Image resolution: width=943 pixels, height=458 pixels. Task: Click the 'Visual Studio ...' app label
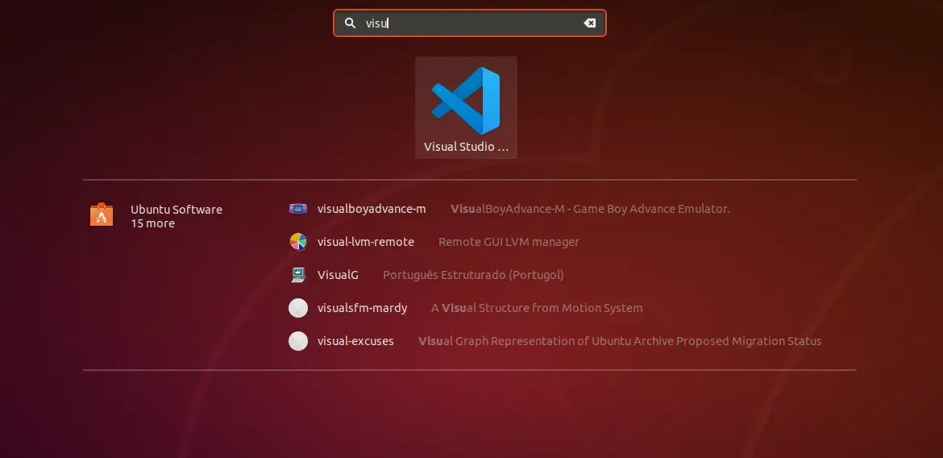click(x=466, y=147)
